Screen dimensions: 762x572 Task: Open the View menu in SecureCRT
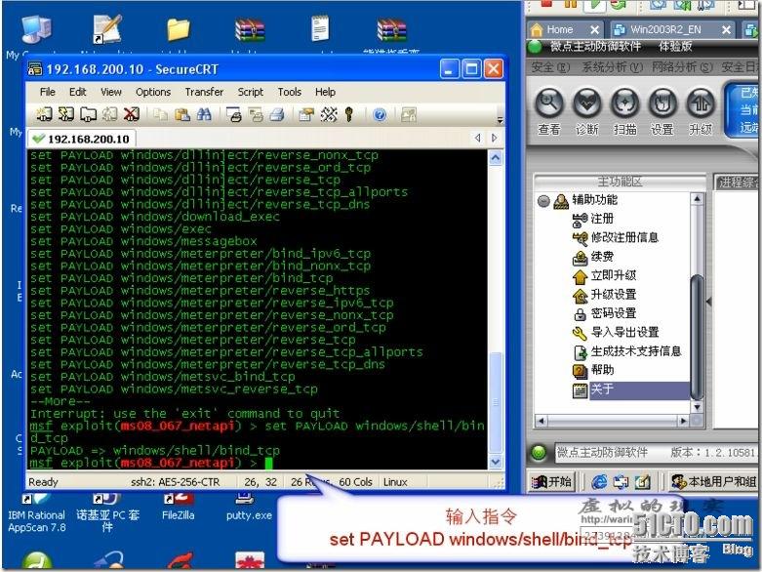click(x=111, y=92)
